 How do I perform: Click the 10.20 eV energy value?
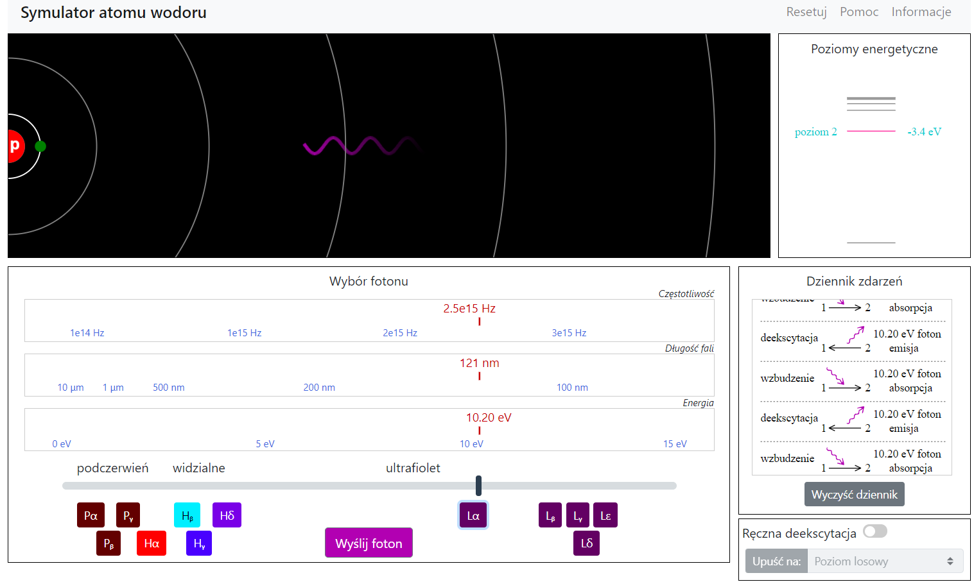pos(489,418)
